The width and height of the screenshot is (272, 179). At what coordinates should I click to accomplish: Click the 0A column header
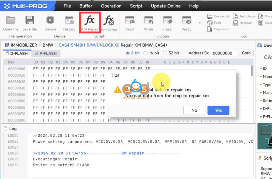tap(111, 62)
